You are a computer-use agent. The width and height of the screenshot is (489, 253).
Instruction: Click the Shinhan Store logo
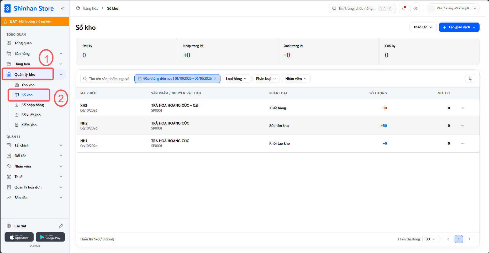29,8
